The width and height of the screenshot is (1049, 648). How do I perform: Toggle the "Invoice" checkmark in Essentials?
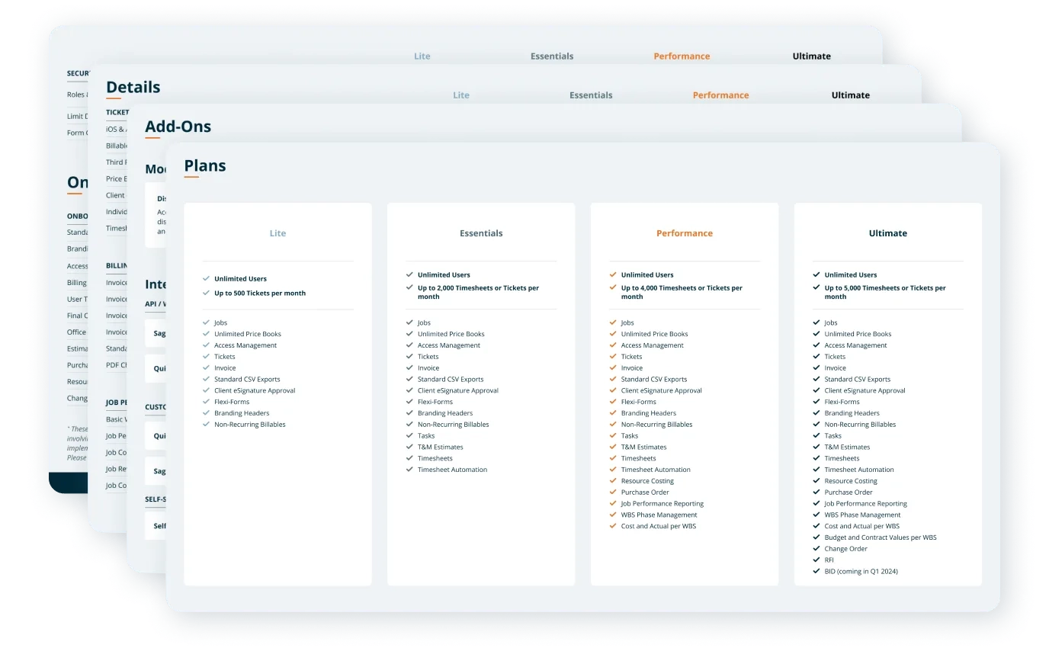(409, 367)
